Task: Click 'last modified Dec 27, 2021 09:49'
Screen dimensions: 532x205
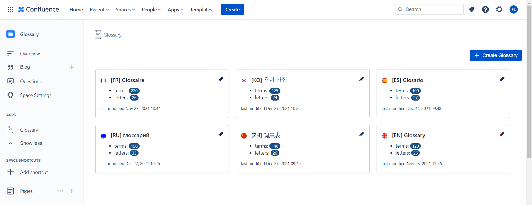Action: 271,164
